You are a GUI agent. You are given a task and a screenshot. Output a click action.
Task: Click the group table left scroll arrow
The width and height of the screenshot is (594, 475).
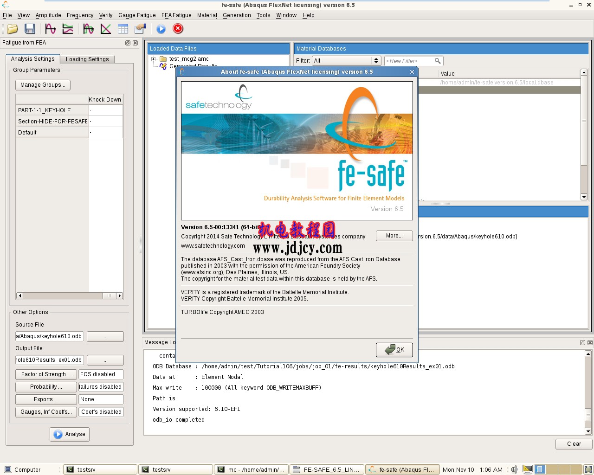[19, 295]
